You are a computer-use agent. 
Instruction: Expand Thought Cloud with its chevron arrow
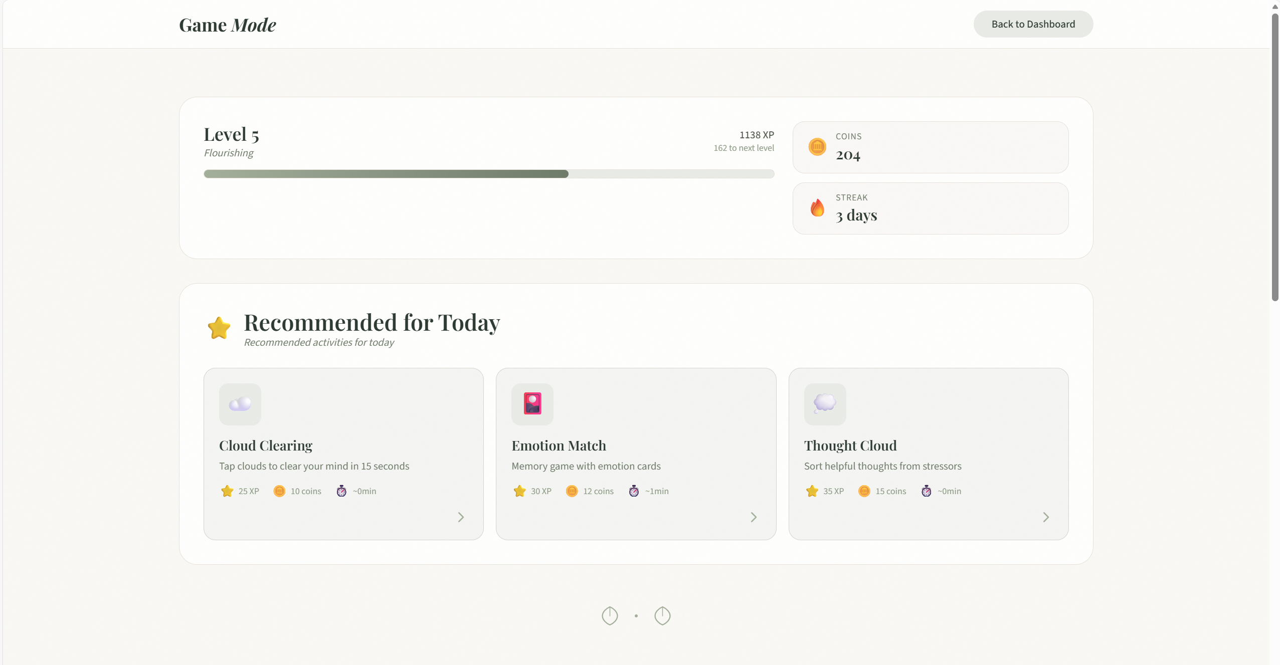click(x=1045, y=517)
